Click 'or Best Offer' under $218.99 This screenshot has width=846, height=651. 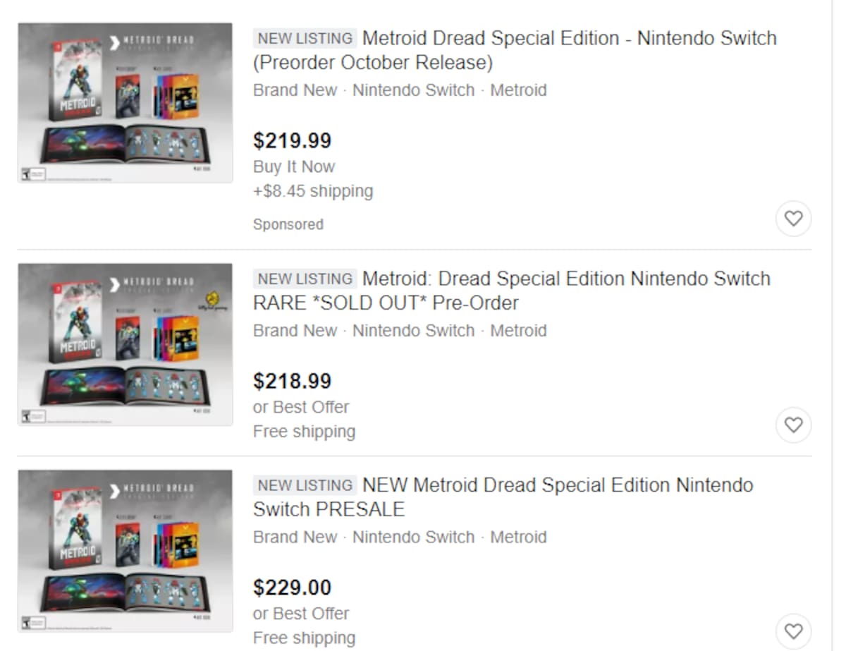301,407
